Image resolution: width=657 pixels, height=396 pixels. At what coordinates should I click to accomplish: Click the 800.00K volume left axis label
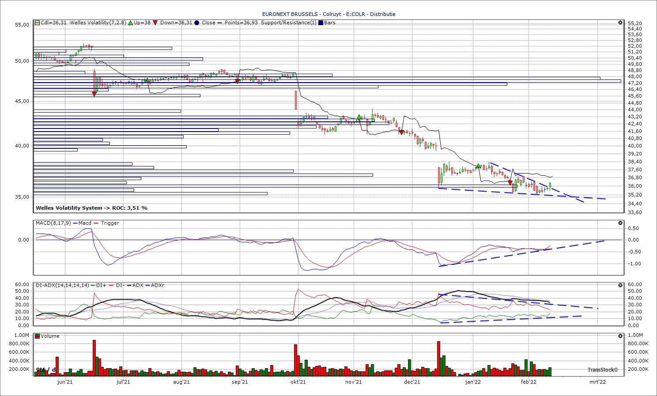pos(19,343)
